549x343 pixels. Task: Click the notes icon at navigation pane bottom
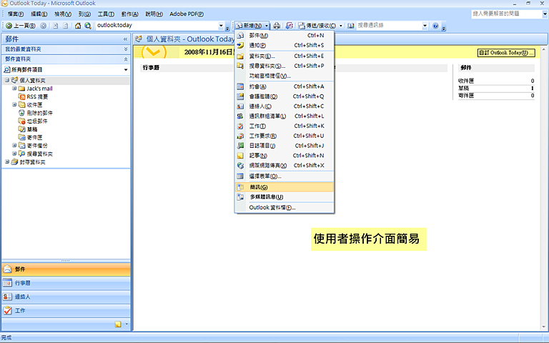(x=118, y=324)
